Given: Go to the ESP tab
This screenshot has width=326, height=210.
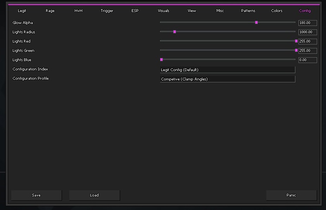Looking at the screenshot, I should [x=135, y=11].
